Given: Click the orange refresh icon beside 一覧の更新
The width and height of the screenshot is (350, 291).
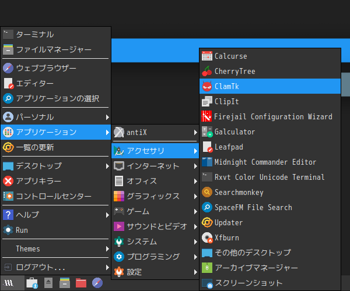Looking at the screenshot, I should click(x=8, y=147).
